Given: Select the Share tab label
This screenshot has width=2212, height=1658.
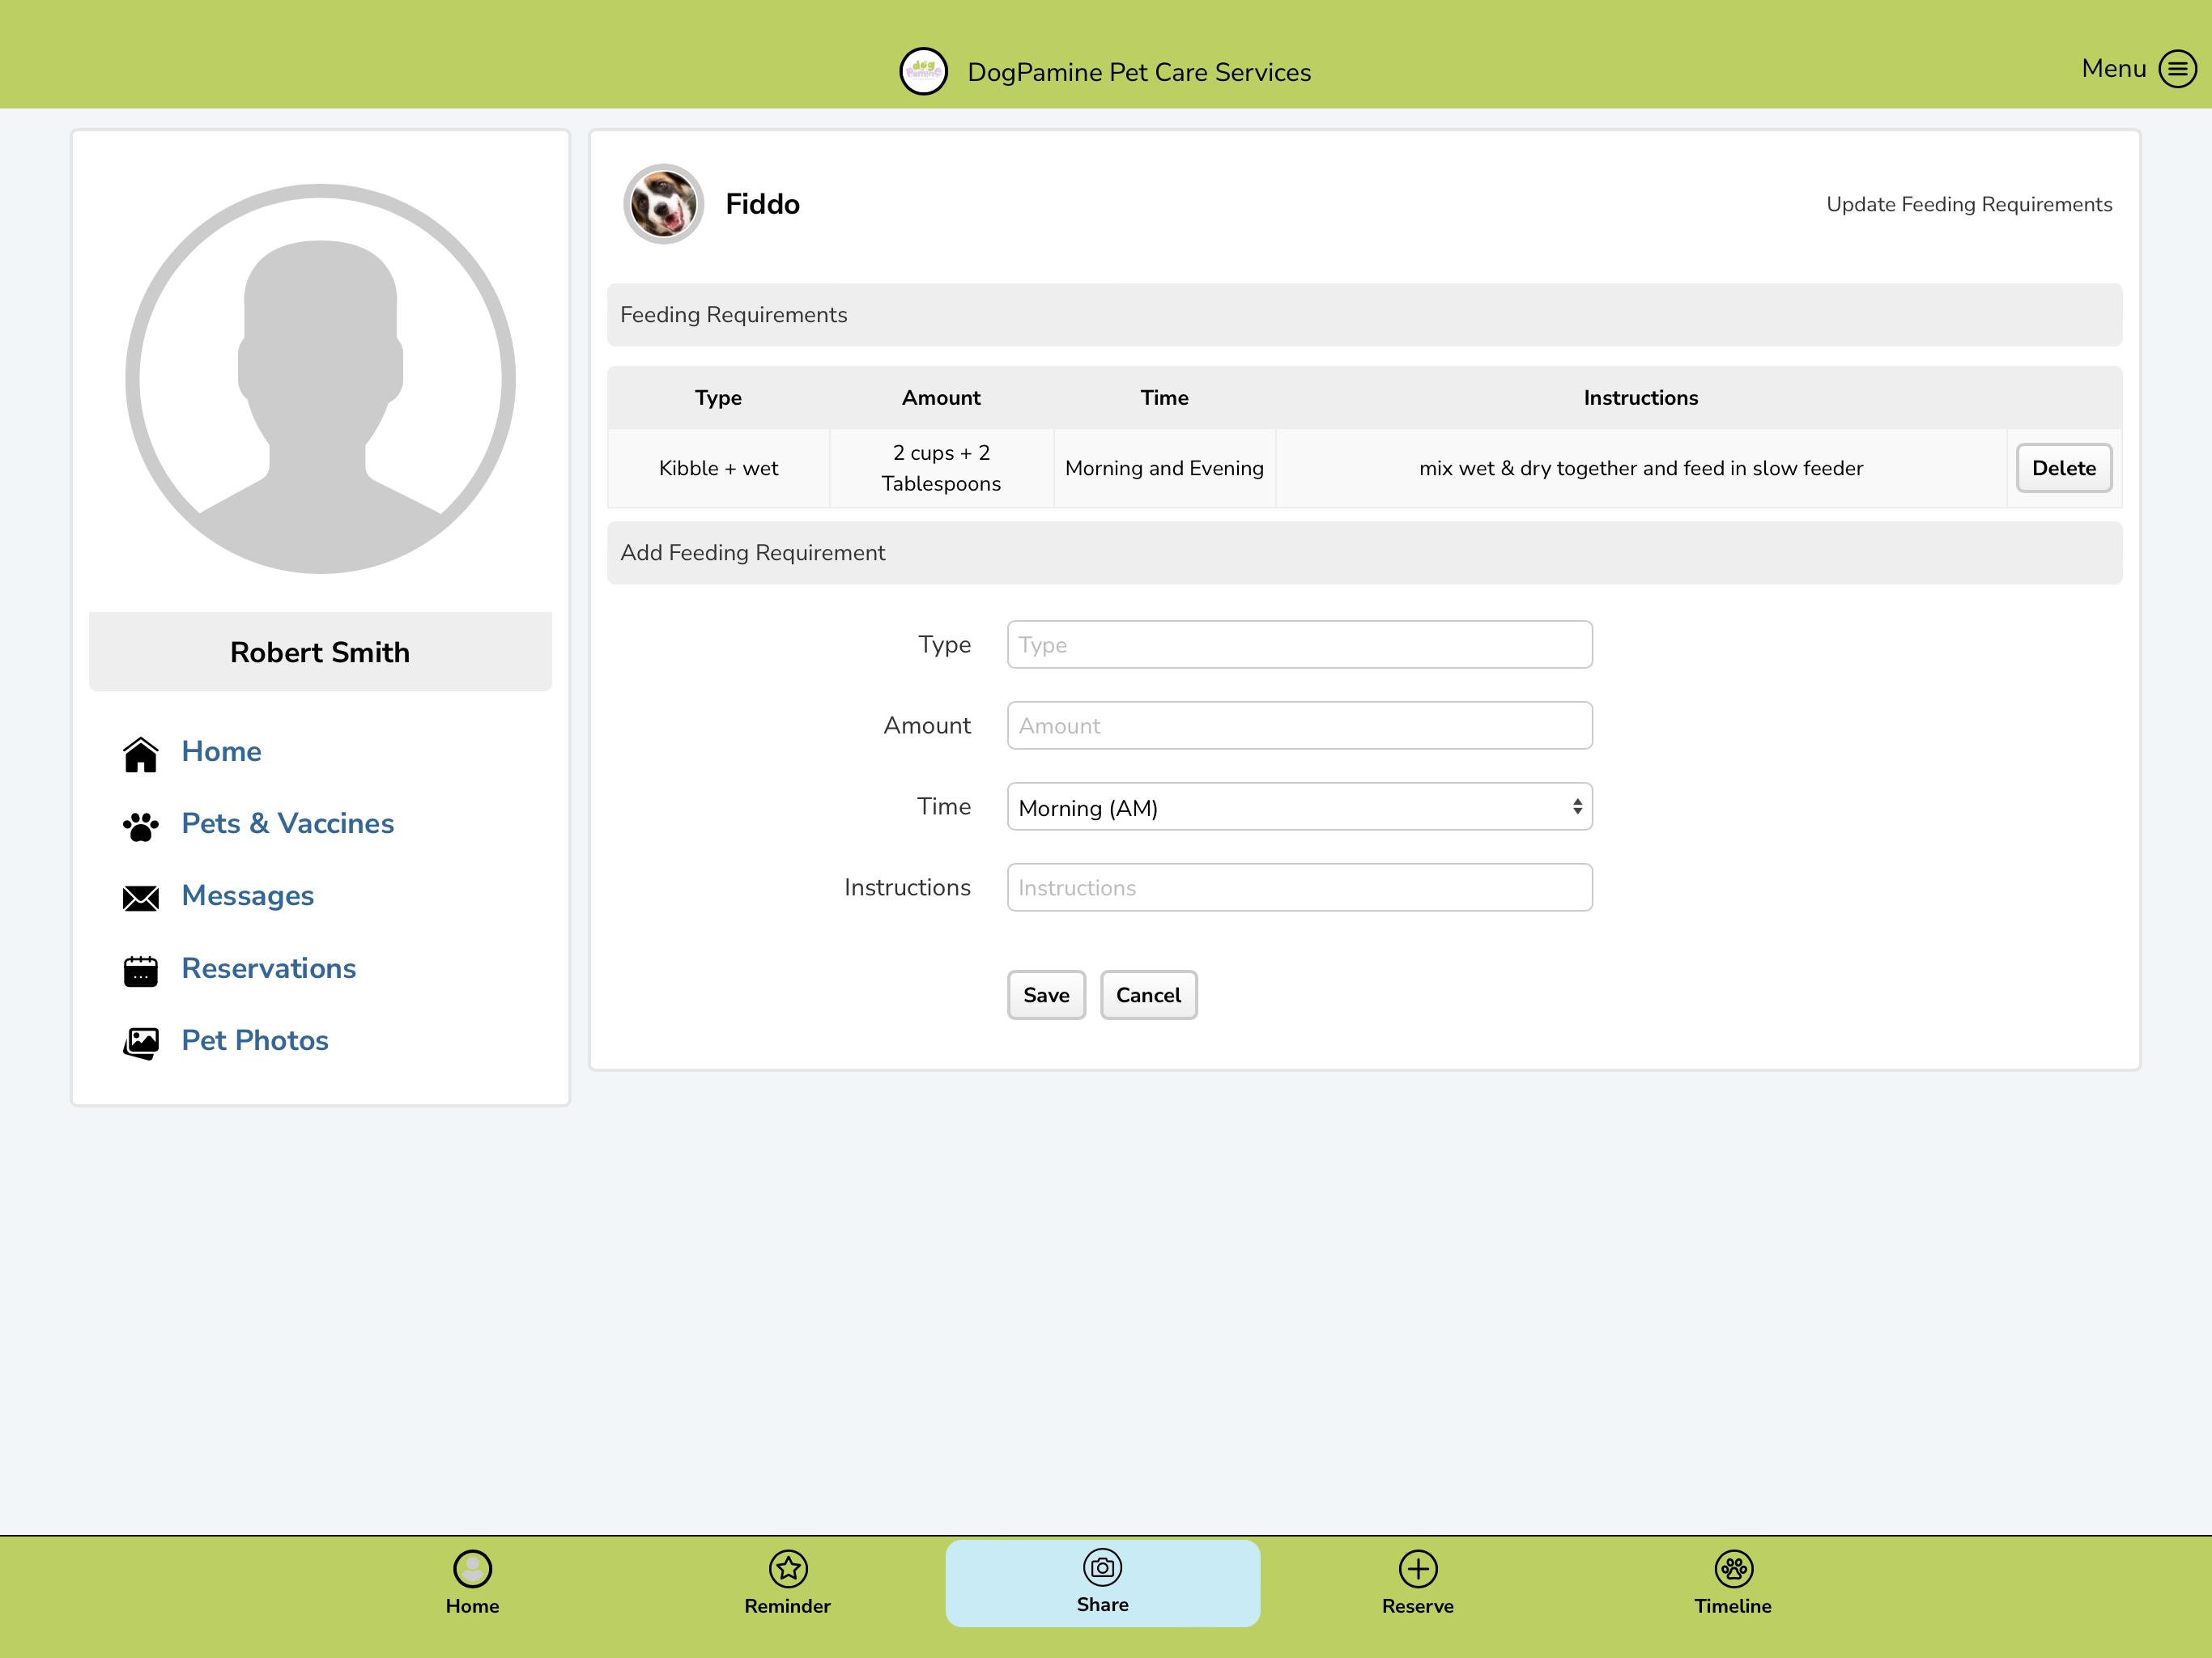Looking at the screenshot, I should (x=1103, y=1604).
